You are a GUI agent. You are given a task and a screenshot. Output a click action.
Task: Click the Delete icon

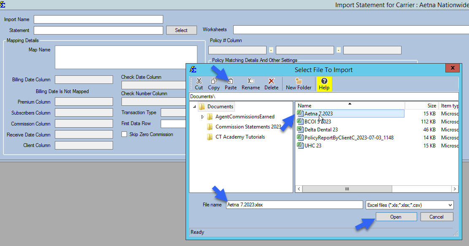coord(271,83)
